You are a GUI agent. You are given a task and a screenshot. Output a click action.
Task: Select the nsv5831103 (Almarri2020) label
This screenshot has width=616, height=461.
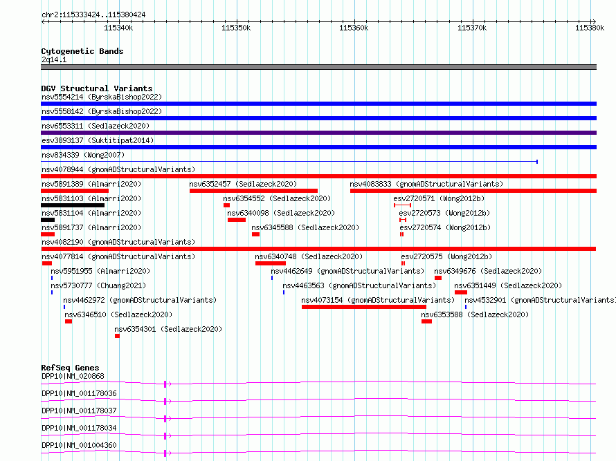(91, 198)
